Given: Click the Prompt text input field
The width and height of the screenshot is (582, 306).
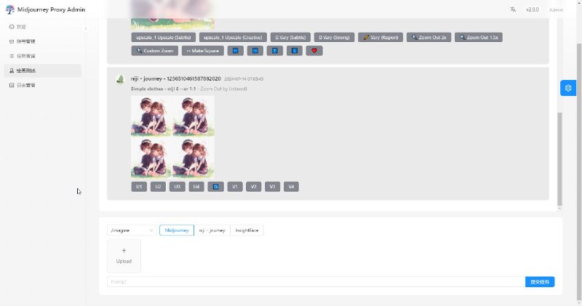Looking at the screenshot, I should tap(314, 282).
